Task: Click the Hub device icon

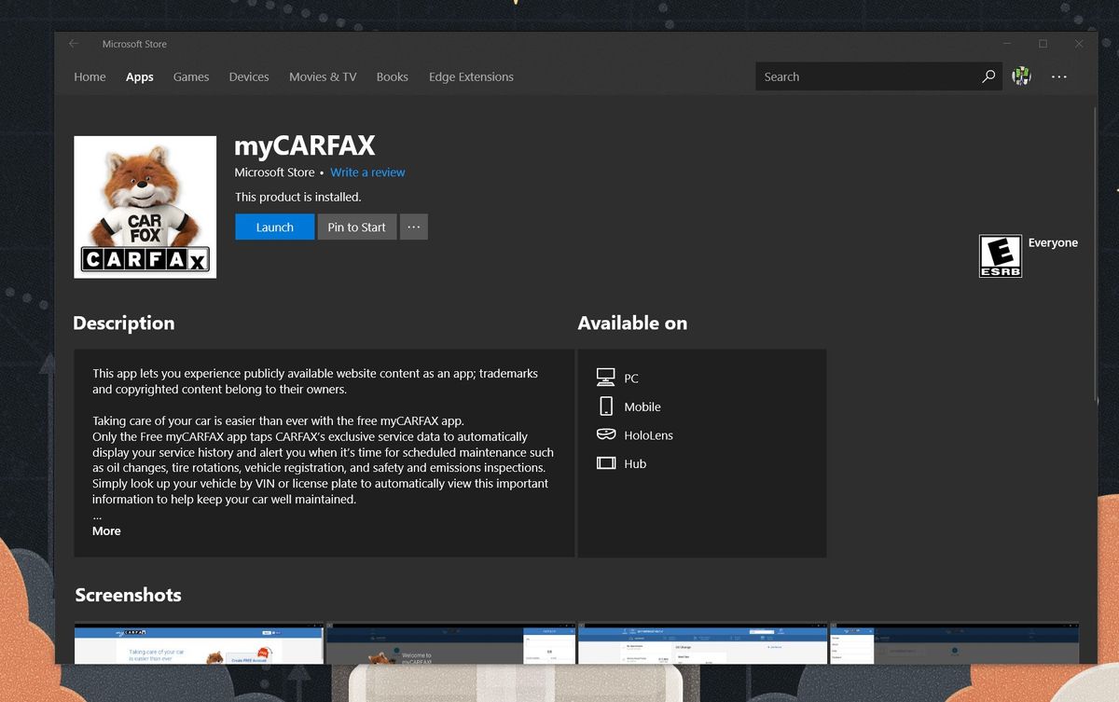Action: point(607,463)
